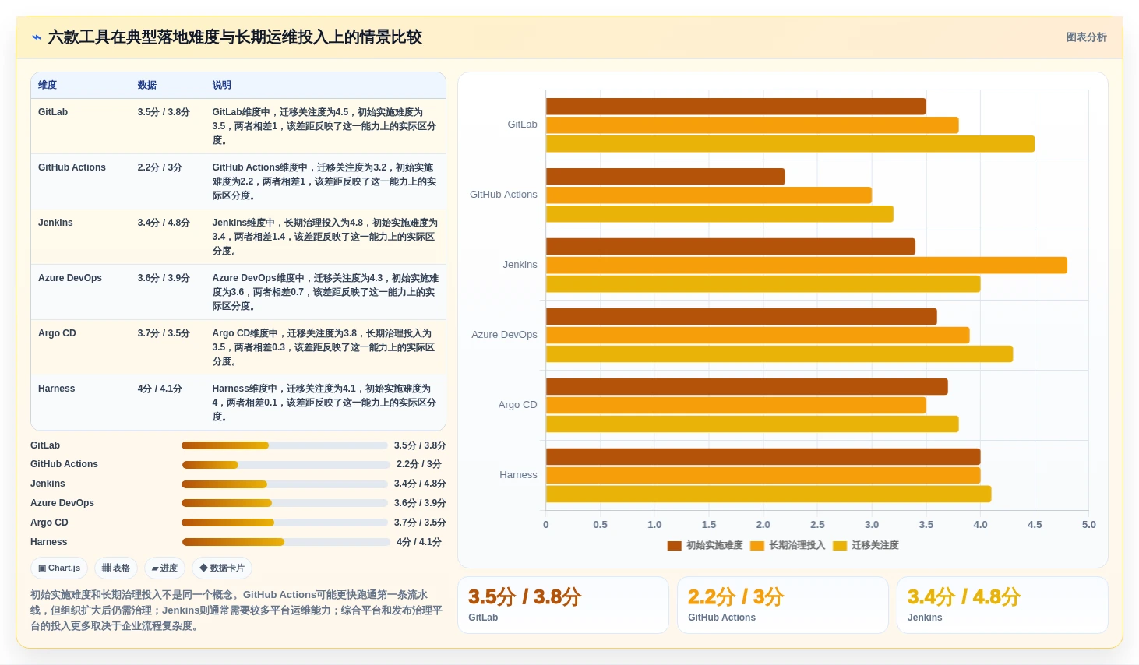
Task: Click the Azure DevOps progress bar
Action: point(284,503)
